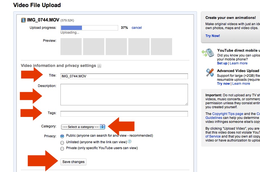Image resolution: width=260 pixels, height=172 pixels.
Task: Click into the Description text area
Action: click(x=124, y=94)
